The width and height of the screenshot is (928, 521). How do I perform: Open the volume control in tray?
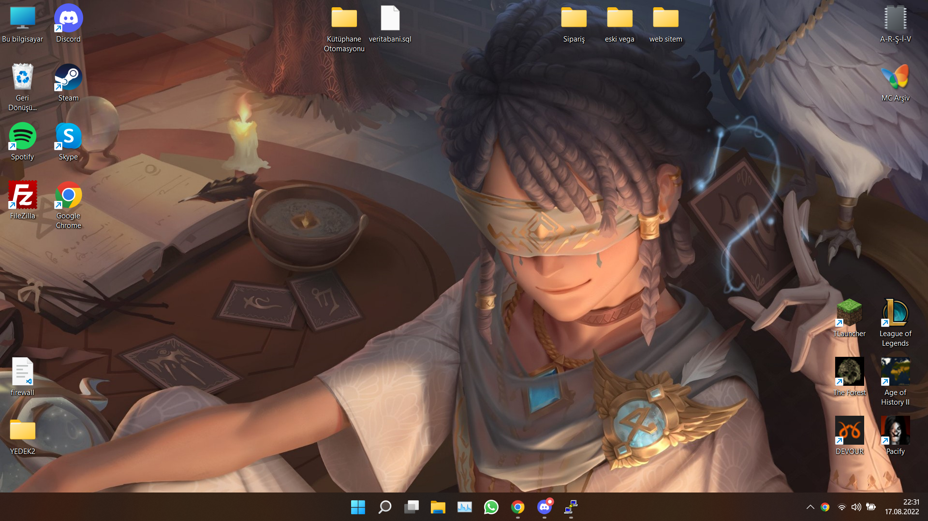tap(856, 507)
